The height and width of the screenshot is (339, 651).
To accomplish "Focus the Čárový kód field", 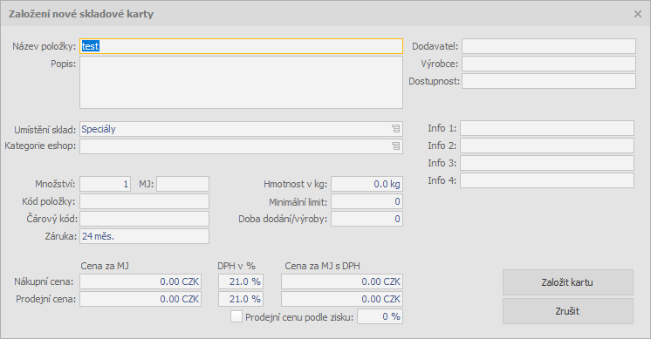I will pyautogui.click(x=145, y=219).
